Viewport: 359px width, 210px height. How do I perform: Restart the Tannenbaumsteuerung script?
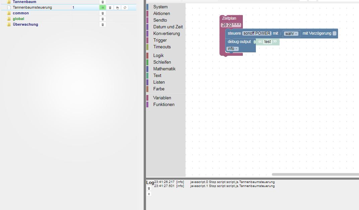click(x=125, y=7)
